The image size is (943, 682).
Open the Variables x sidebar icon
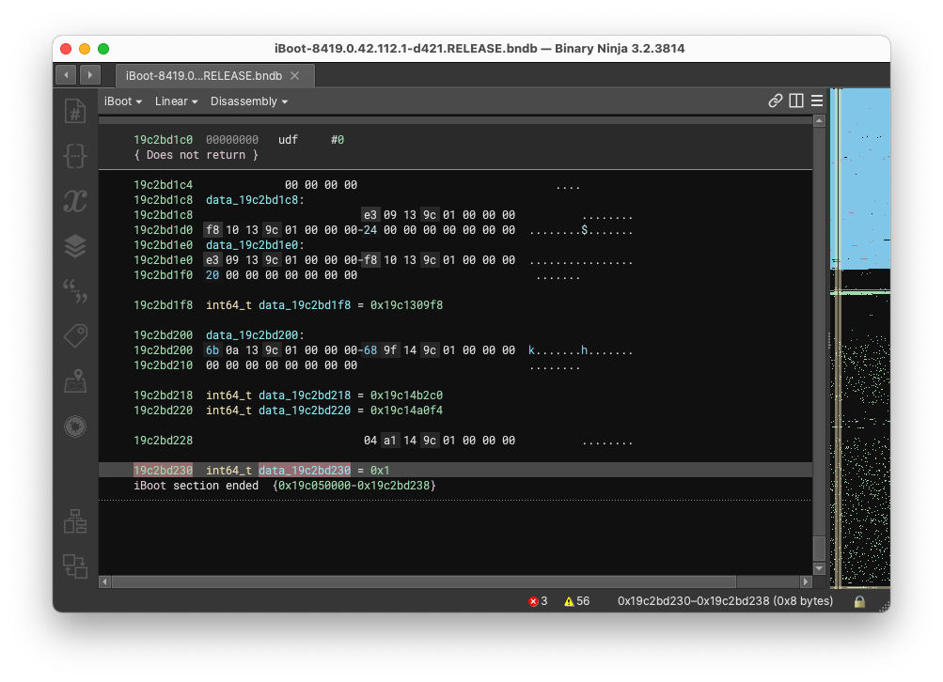coord(75,201)
